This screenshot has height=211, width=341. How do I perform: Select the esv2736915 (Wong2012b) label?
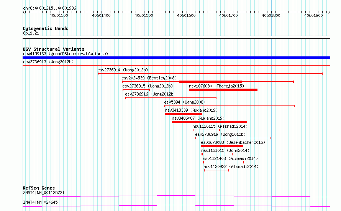coord(148,86)
